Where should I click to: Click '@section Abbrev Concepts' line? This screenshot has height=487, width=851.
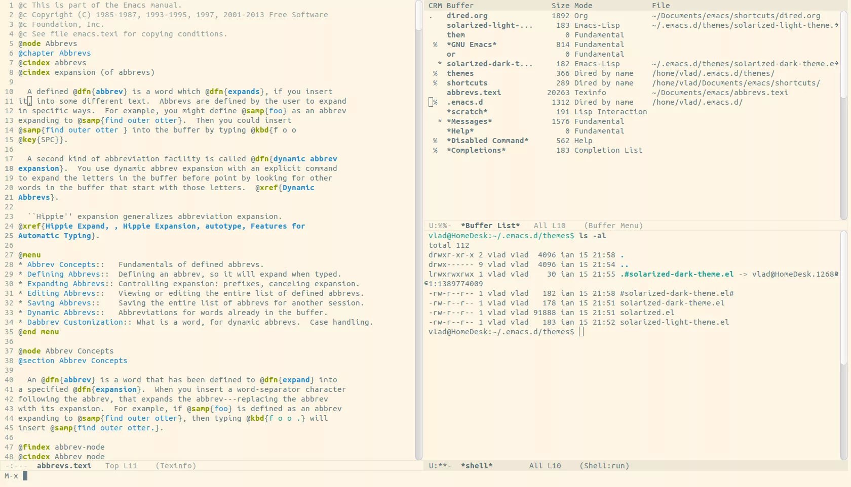(x=73, y=361)
